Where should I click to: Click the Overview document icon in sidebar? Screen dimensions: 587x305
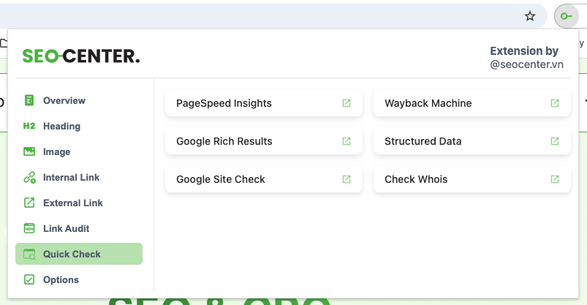[29, 100]
